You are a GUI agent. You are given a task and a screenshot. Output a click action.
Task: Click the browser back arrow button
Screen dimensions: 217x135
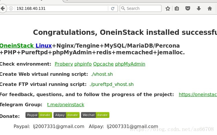3,8
